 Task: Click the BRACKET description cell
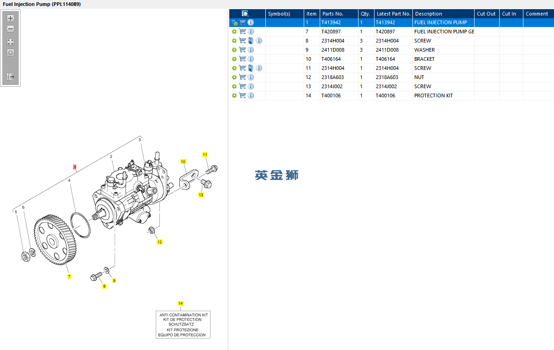point(443,59)
